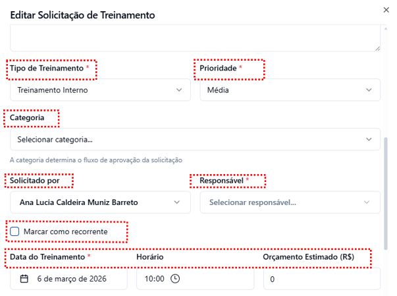Close the Editar Solicitação de Treinamento dialog
The width and height of the screenshot is (397, 296).
[x=386, y=9]
